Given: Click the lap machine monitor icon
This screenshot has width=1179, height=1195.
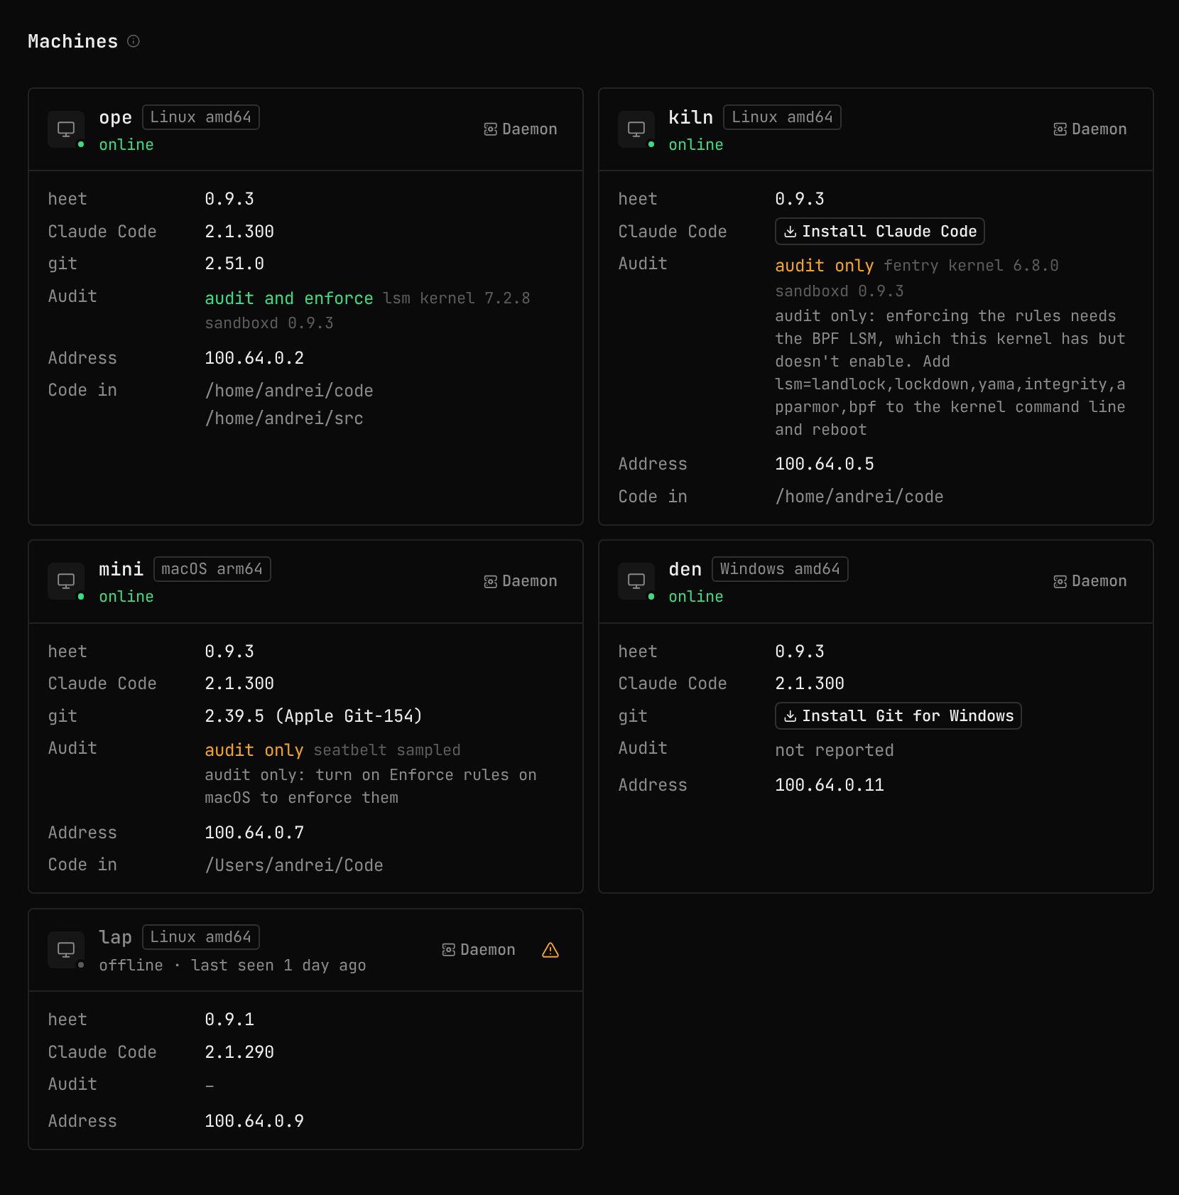Looking at the screenshot, I should [66, 950].
